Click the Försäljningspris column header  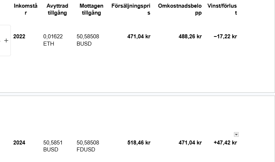tap(131, 9)
